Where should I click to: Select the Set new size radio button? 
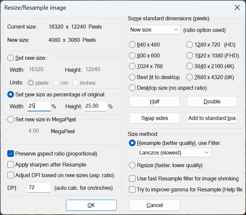[11, 58]
